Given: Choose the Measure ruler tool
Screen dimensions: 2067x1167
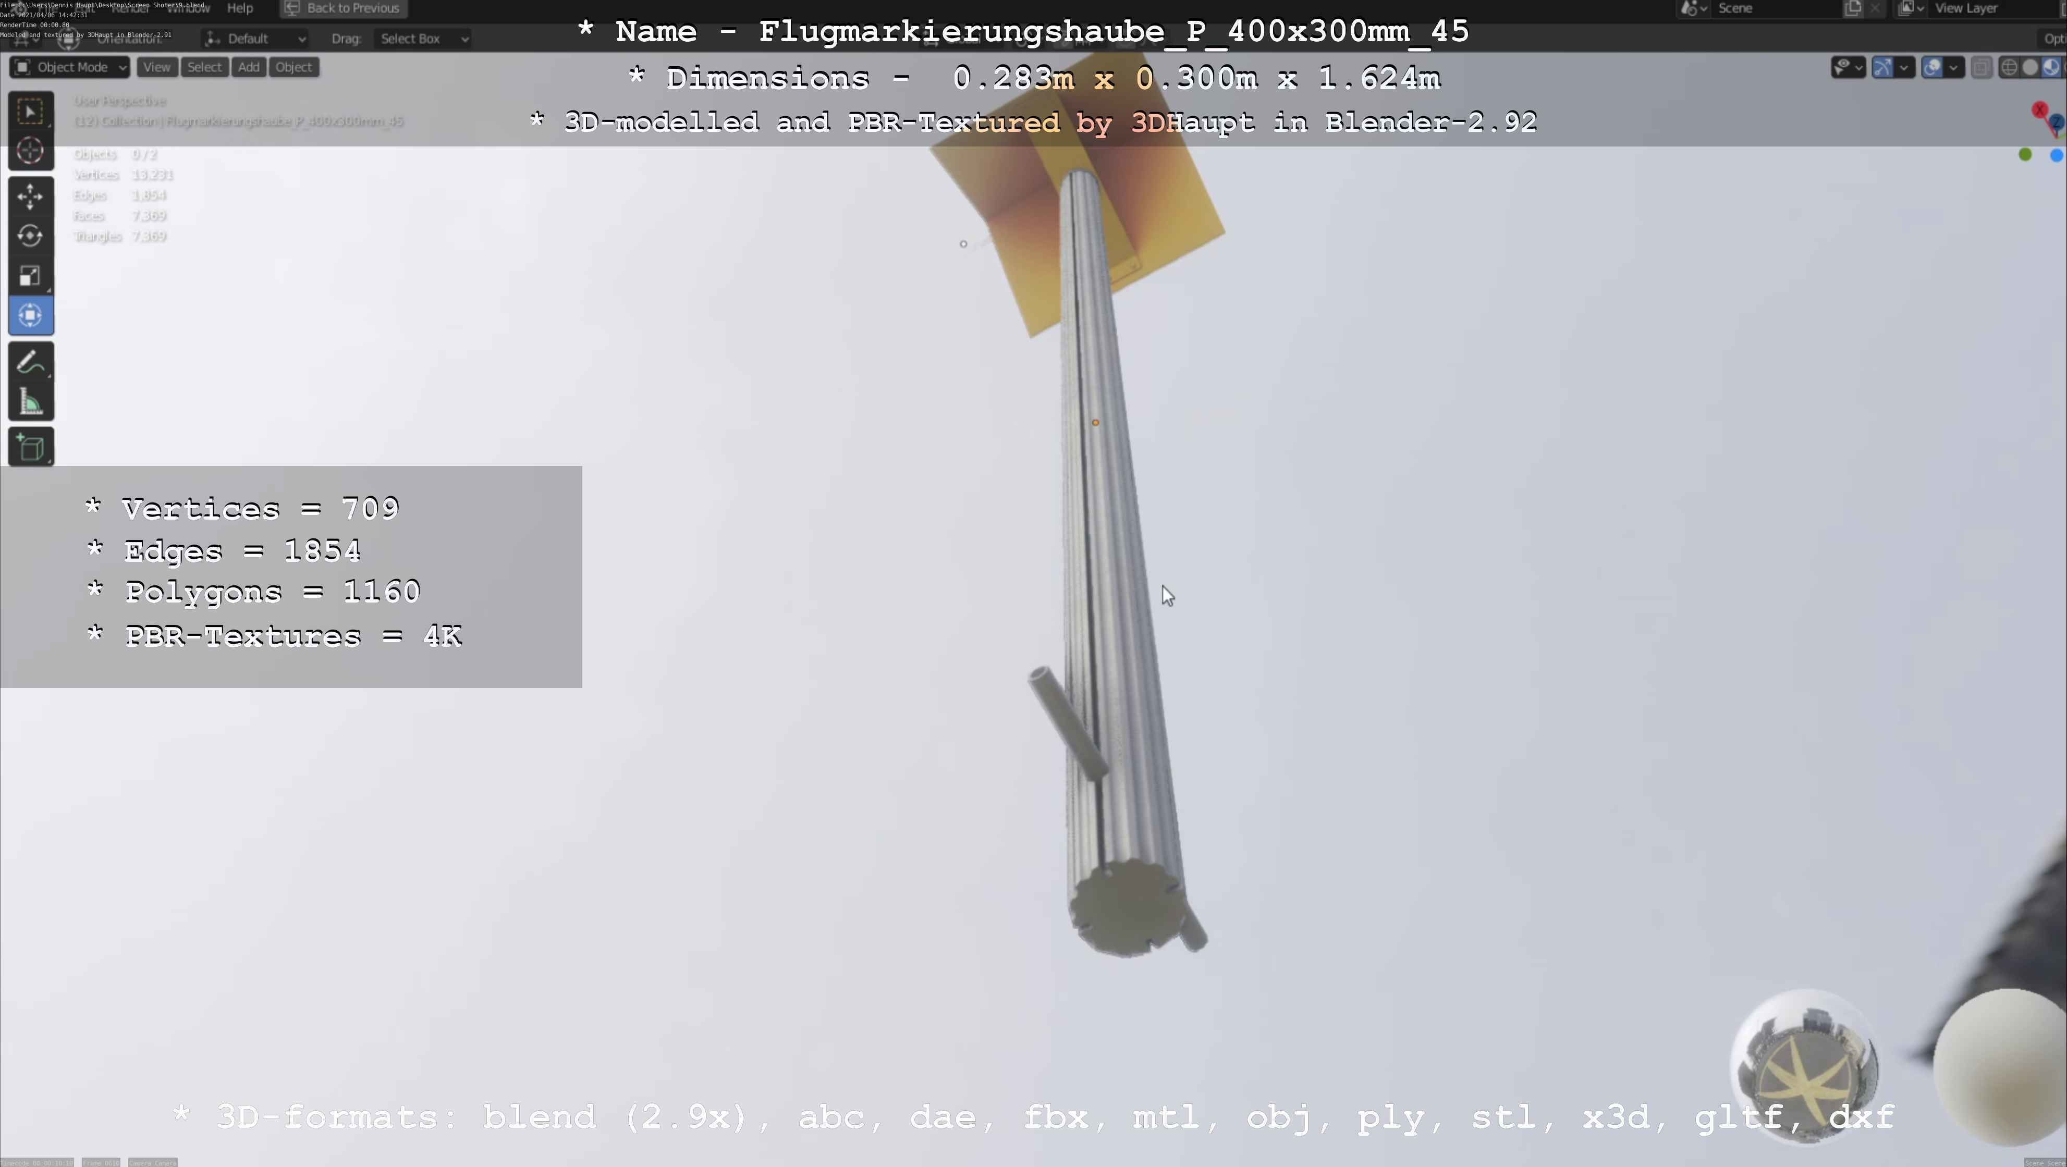Looking at the screenshot, I should click(x=30, y=401).
